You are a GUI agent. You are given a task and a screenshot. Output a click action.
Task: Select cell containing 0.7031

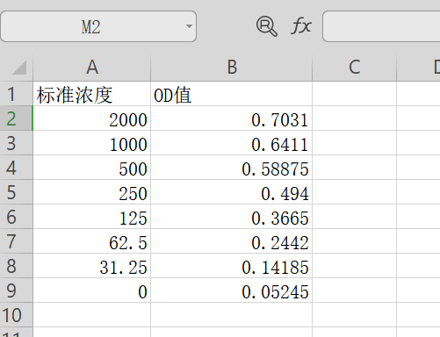[232, 118]
